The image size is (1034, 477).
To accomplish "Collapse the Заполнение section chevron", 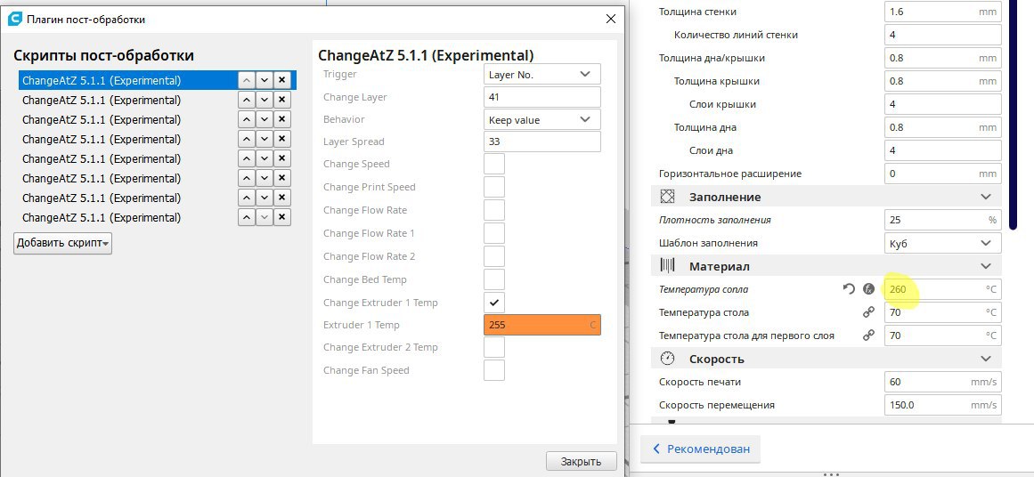I will pyautogui.click(x=985, y=197).
